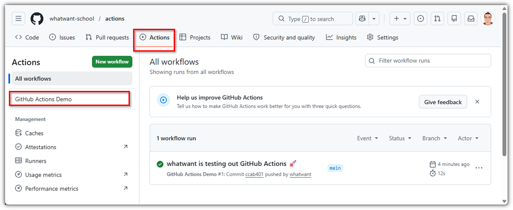Open repository Settings tab
This screenshot has height=210, width=513.
(x=383, y=37)
